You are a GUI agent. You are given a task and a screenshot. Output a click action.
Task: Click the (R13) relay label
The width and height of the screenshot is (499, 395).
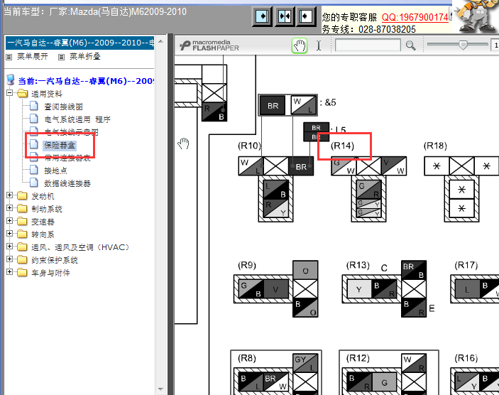[x=358, y=266]
